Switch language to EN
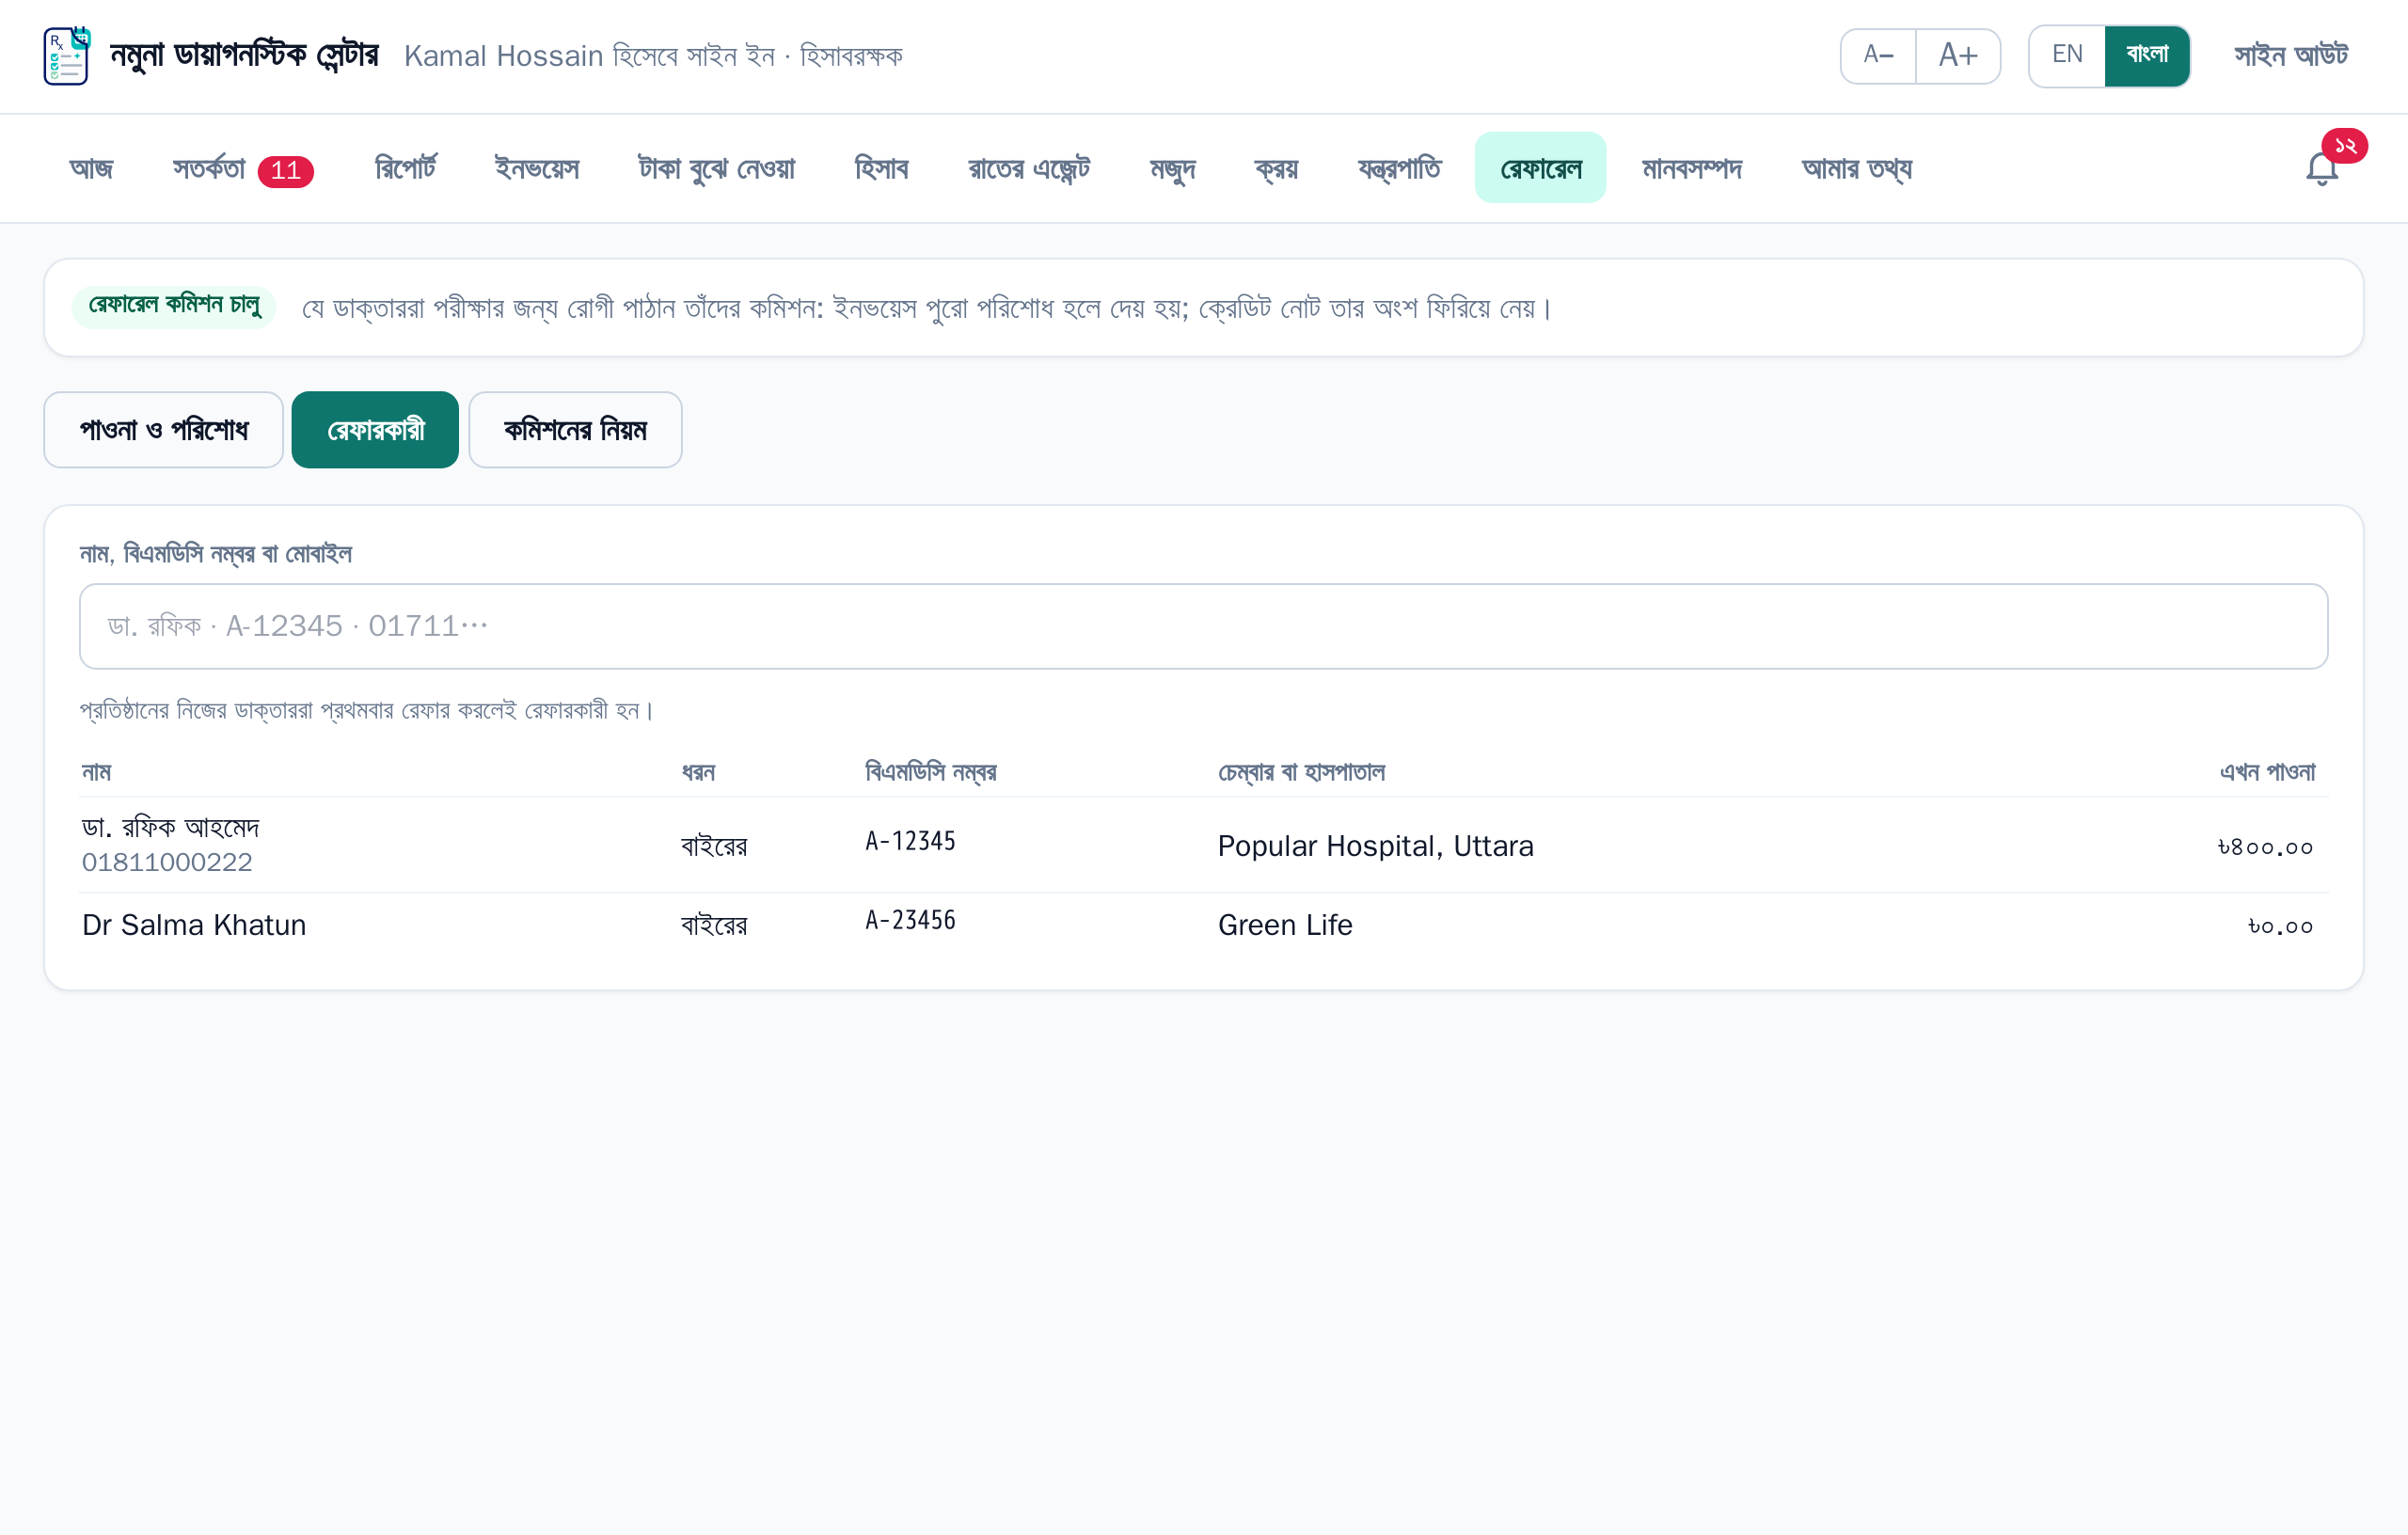2408x1535 pixels. click(2067, 56)
